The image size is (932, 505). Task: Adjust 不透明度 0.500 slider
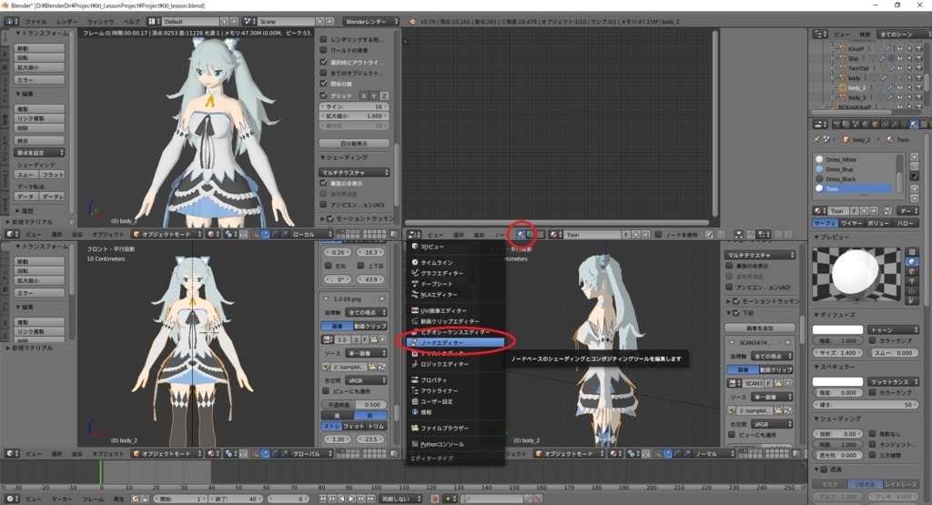click(x=354, y=405)
